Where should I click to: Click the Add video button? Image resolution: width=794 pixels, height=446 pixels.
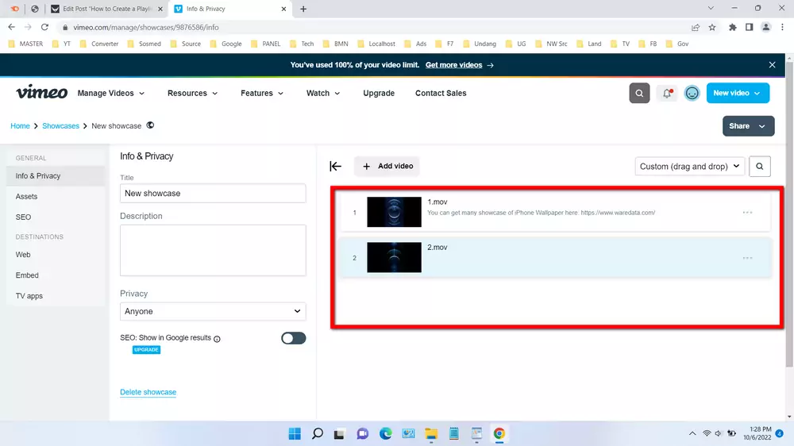point(387,166)
